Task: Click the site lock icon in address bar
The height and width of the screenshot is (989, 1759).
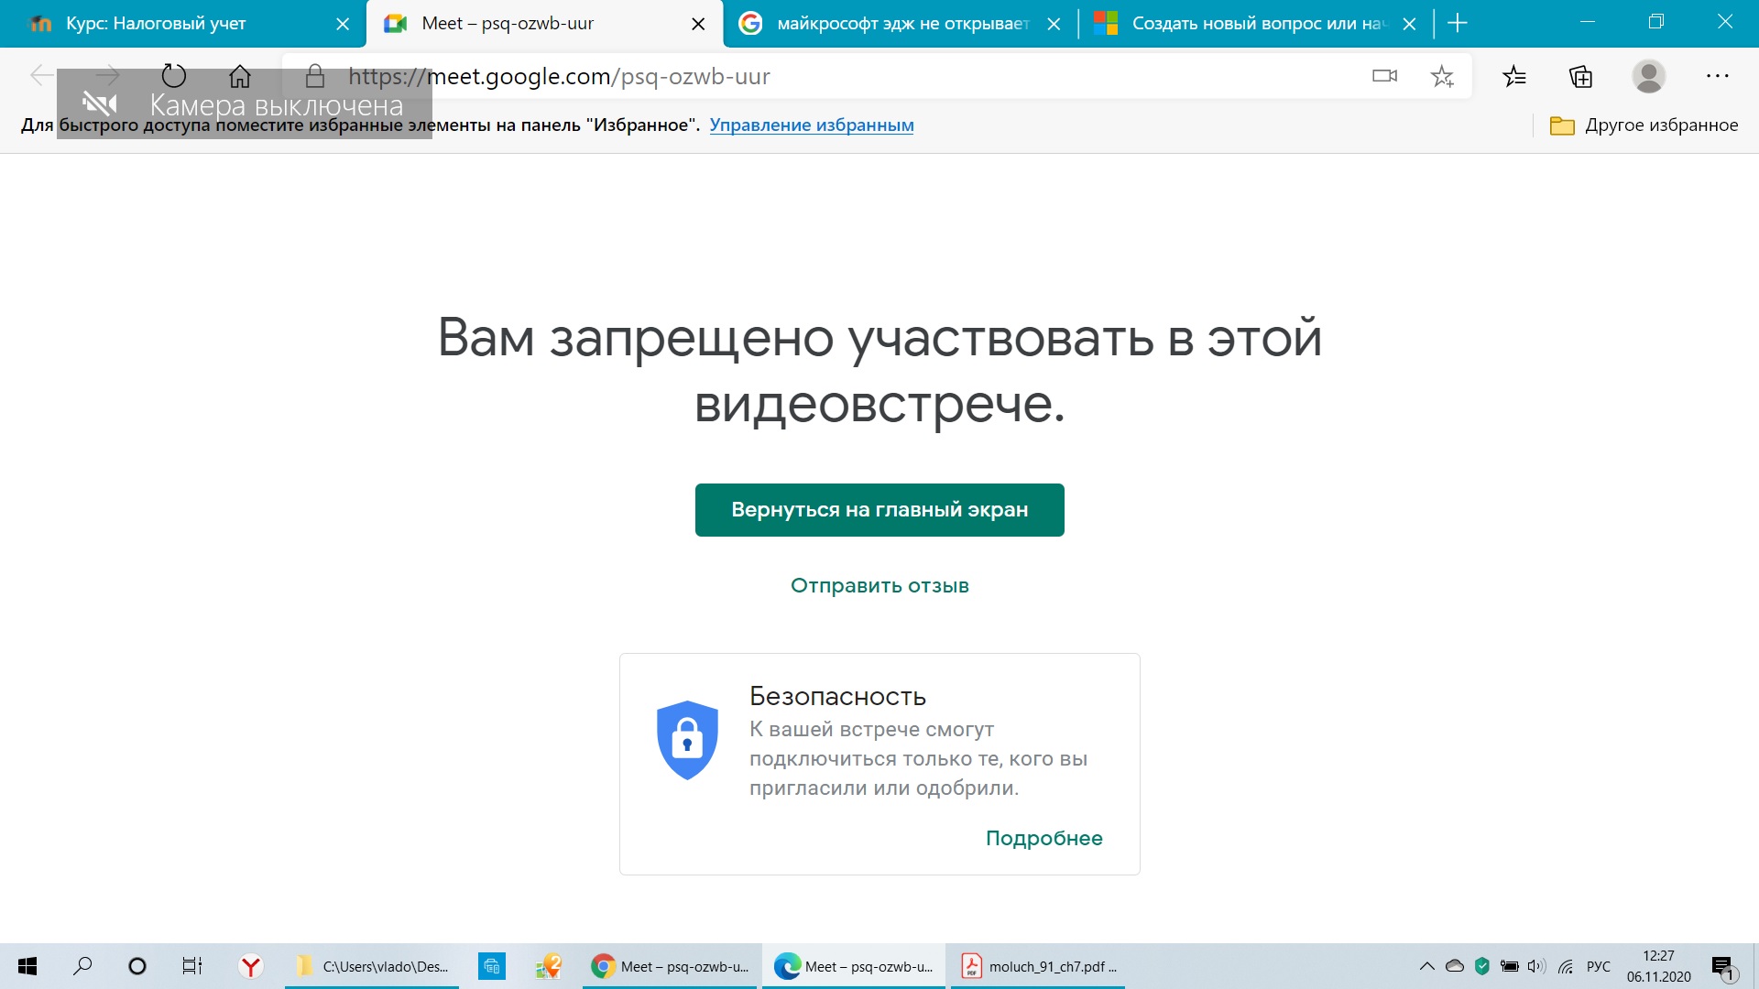Action: pyautogui.click(x=314, y=76)
